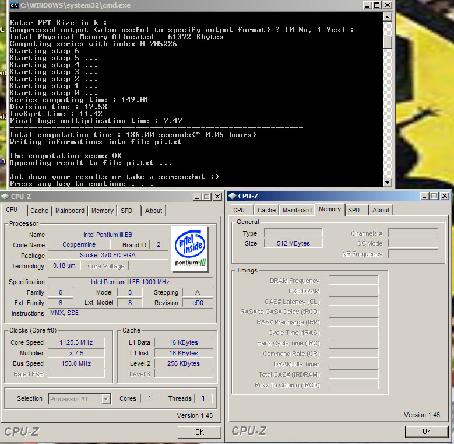Click the Threads value field
Viewport: 454px width, 444px height.
[203, 398]
